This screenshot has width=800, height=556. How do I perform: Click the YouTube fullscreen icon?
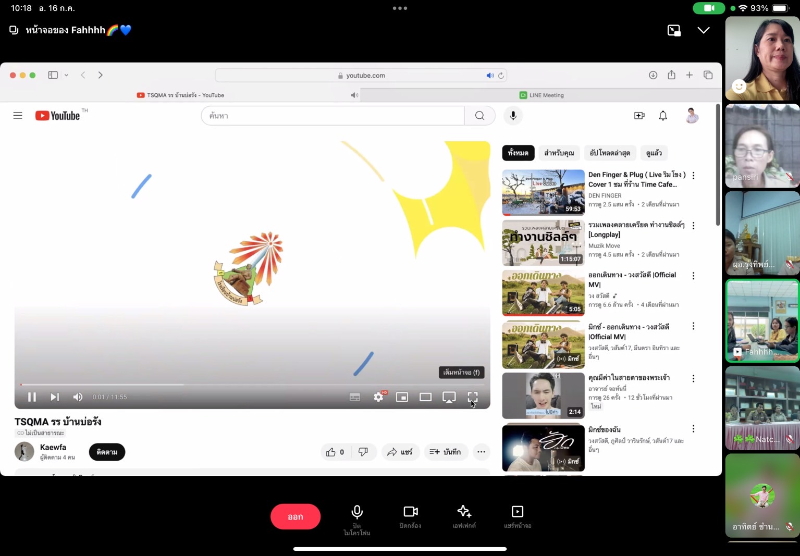pos(472,397)
